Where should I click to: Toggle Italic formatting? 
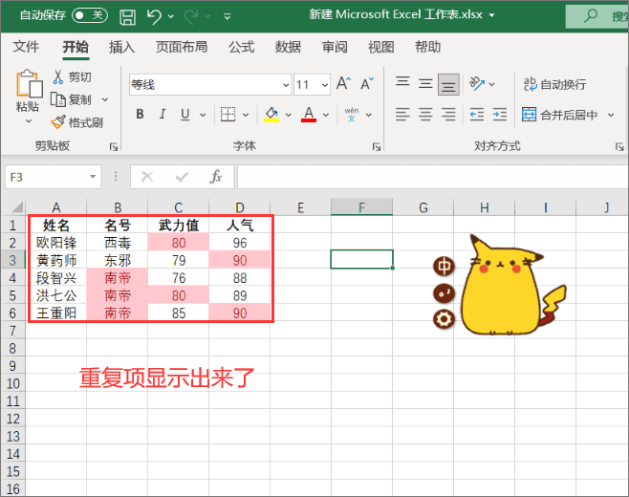click(163, 115)
